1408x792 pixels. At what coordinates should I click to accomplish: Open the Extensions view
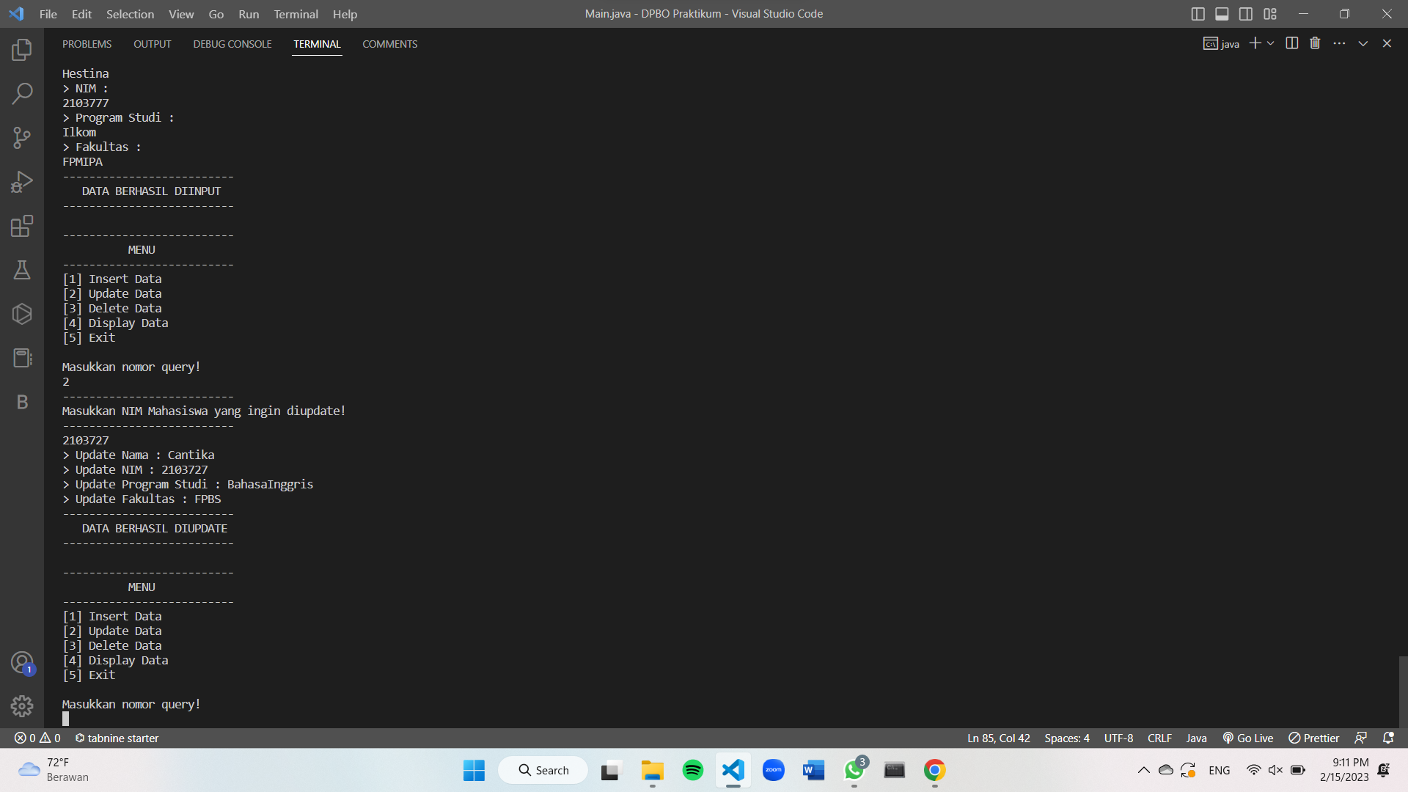coord(22,226)
